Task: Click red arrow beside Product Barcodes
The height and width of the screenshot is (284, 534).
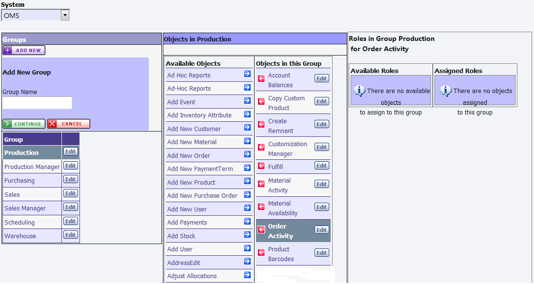Action: [261, 253]
